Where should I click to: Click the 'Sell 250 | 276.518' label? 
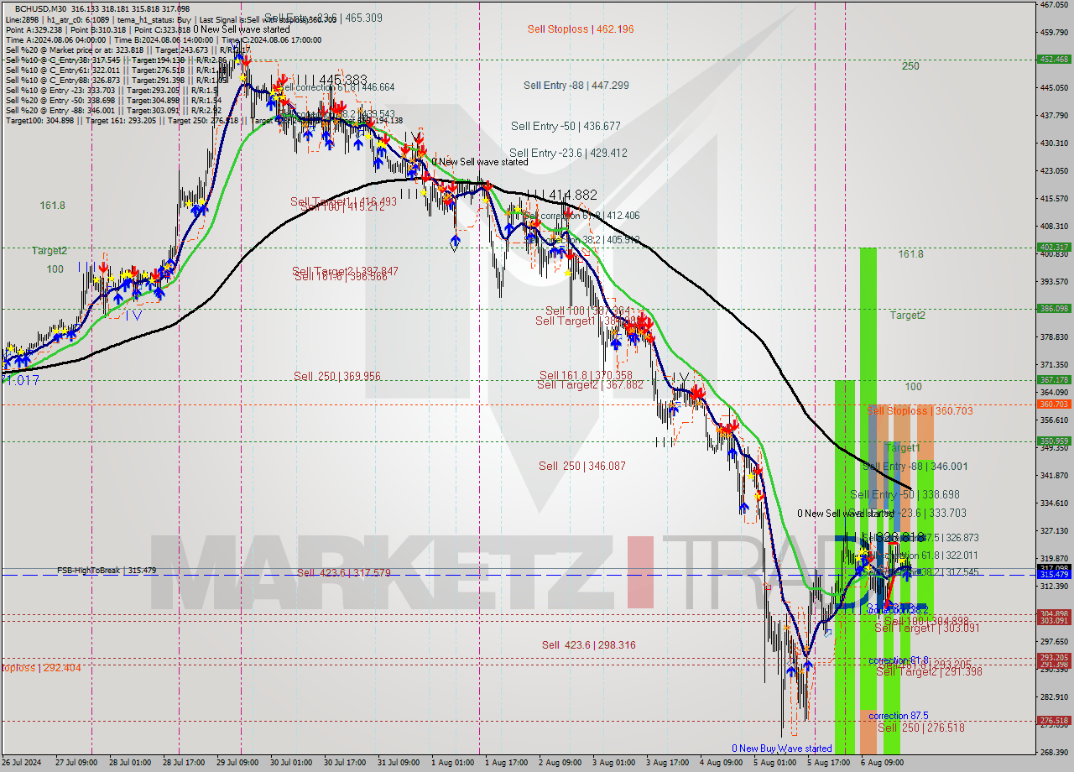click(x=921, y=728)
